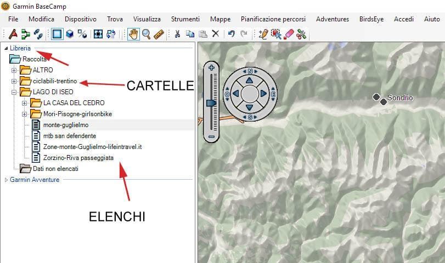Open the Aiuto menu
The width and height of the screenshot is (445, 263).
click(432, 19)
